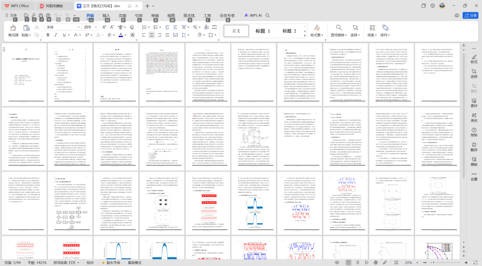482x266 pixels.
Task: Toggle Italic formatting
Action: (56, 35)
